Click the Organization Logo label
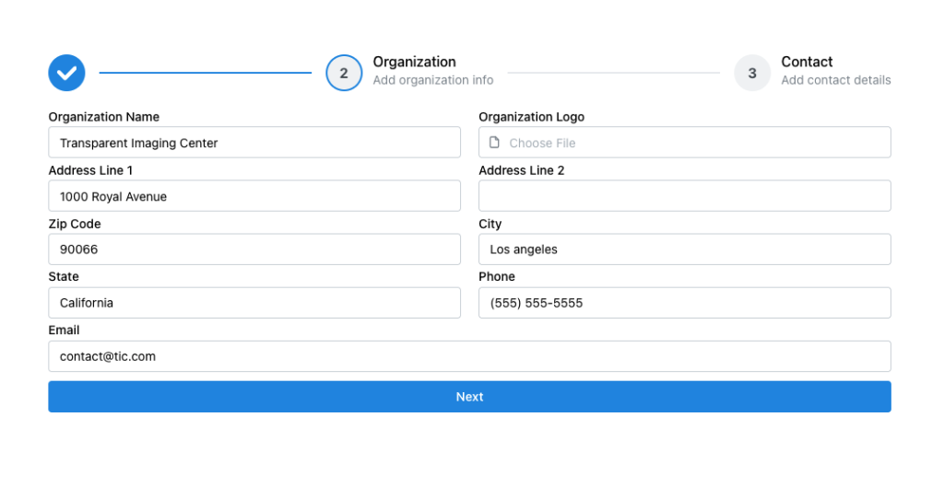 [x=531, y=117]
